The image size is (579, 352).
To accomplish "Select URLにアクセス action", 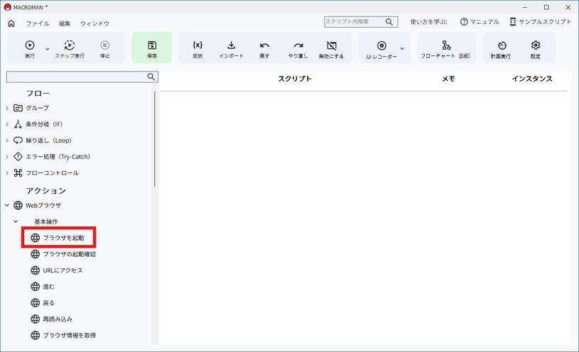I will click(x=57, y=270).
